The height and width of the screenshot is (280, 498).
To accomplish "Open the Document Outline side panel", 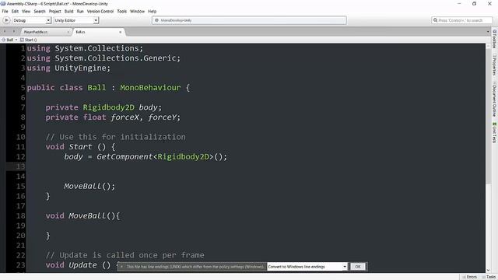I will coord(495,100).
